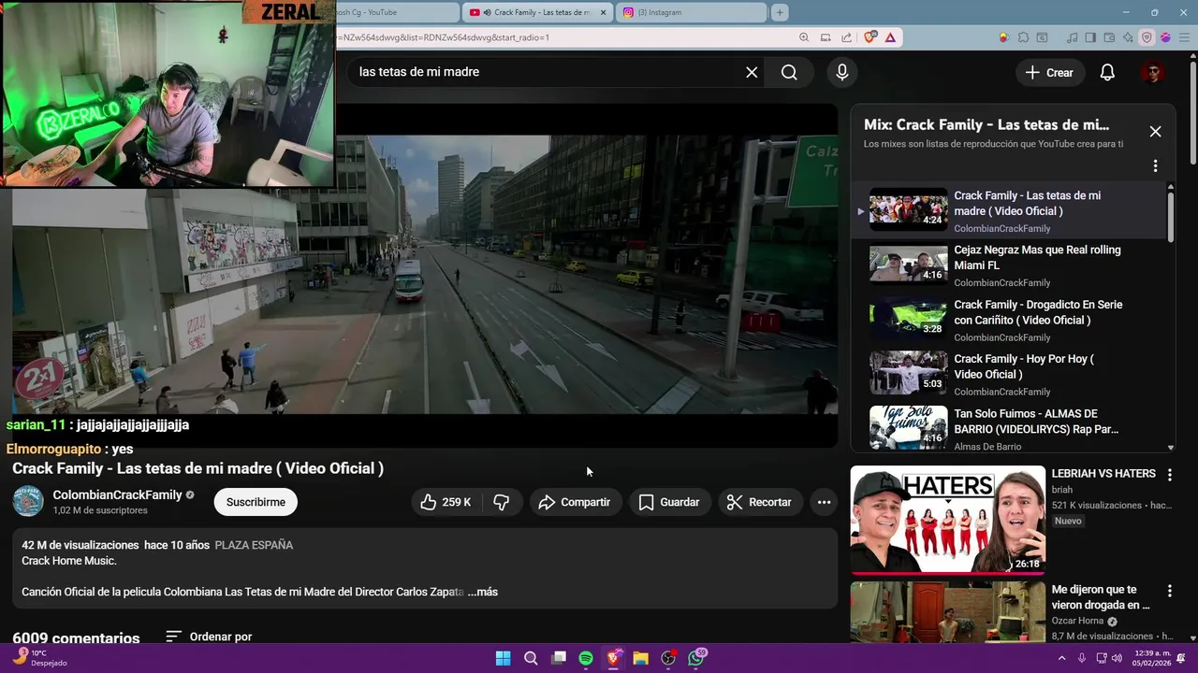Viewport: 1198px width, 673px height.
Task: Open the Brave Leo AI sparkle icon
Action: (1128, 37)
